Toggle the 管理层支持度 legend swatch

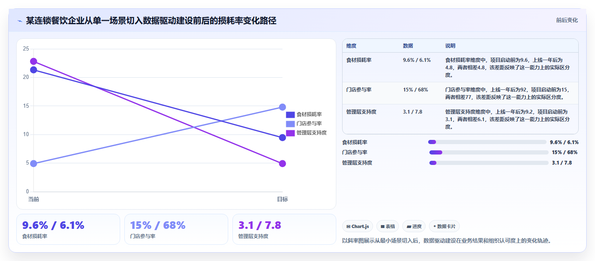click(x=290, y=133)
